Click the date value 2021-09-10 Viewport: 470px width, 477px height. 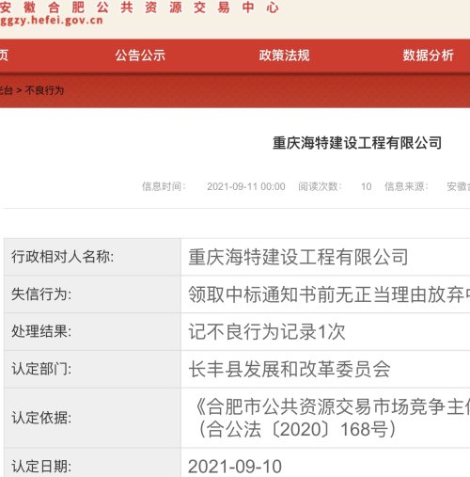pyautogui.click(x=235, y=467)
